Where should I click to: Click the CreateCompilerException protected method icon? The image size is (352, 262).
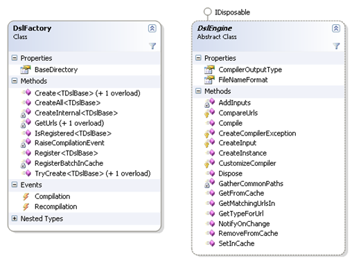209,133
